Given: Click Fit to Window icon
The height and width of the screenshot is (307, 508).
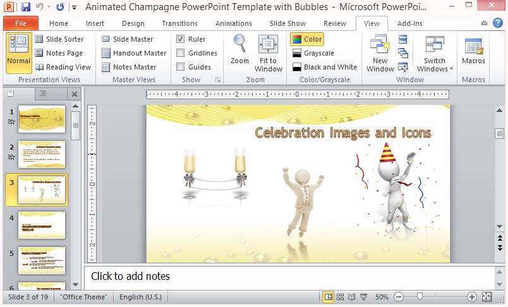Looking at the screenshot, I should 269,45.
